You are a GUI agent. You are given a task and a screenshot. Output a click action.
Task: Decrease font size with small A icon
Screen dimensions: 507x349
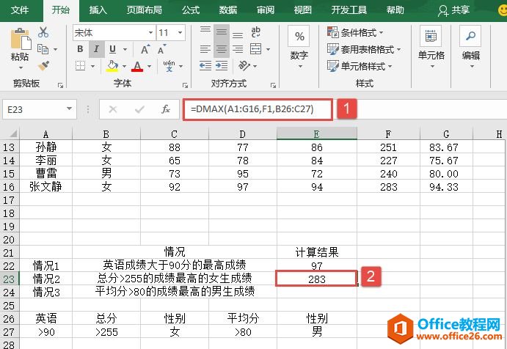click(161, 49)
